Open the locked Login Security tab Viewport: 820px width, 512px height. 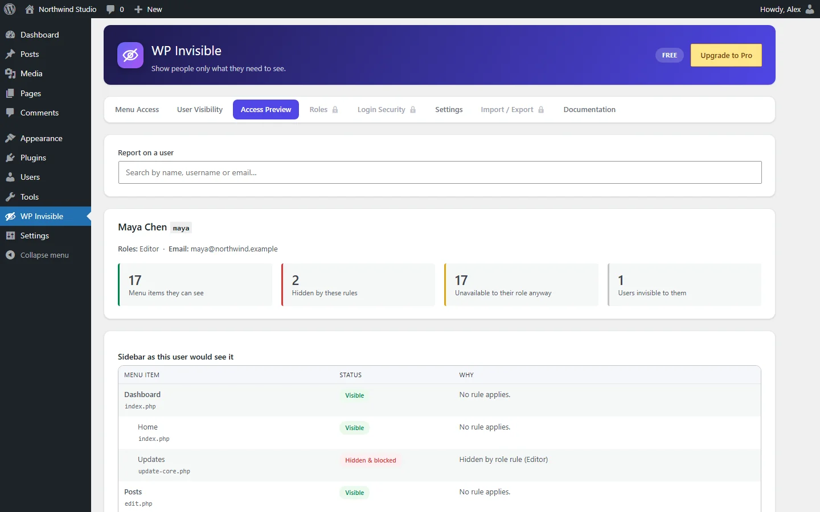(387, 110)
